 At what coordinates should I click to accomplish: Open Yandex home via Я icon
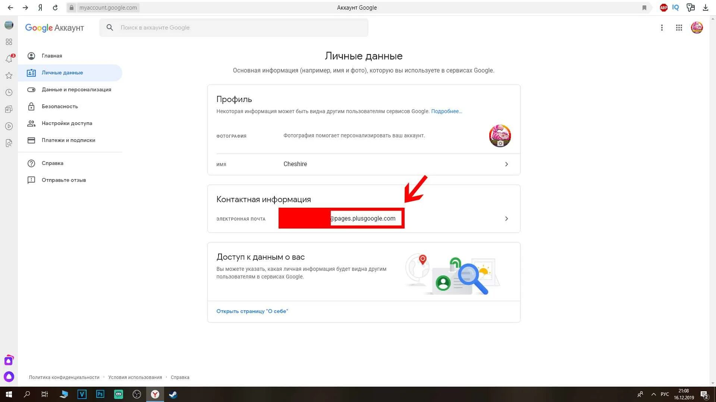pos(40,7)
